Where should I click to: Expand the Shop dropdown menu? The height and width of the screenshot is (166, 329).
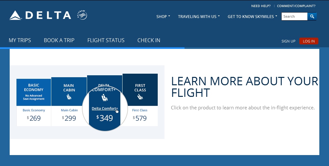[163, 16]
